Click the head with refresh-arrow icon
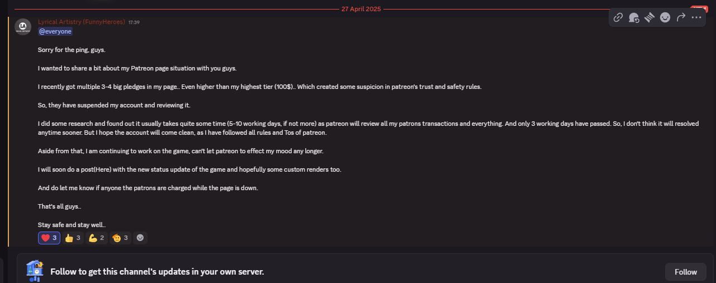This screenshot has height=283, width=716. pyautogui.click(x=634, y=17)
